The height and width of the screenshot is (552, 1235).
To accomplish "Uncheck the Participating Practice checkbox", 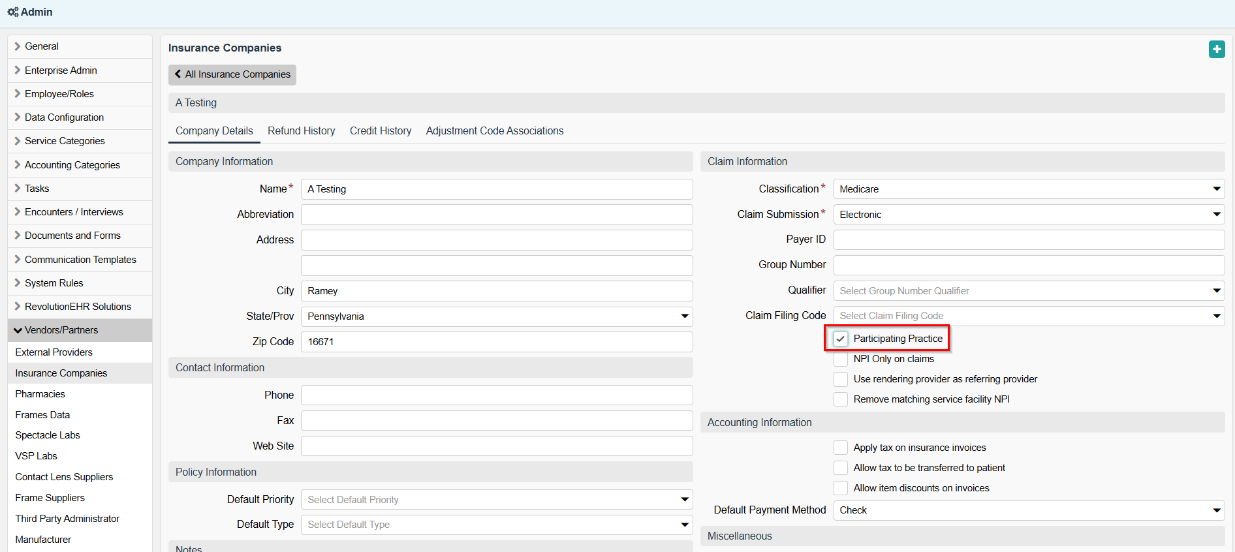I will click(841, 339).
